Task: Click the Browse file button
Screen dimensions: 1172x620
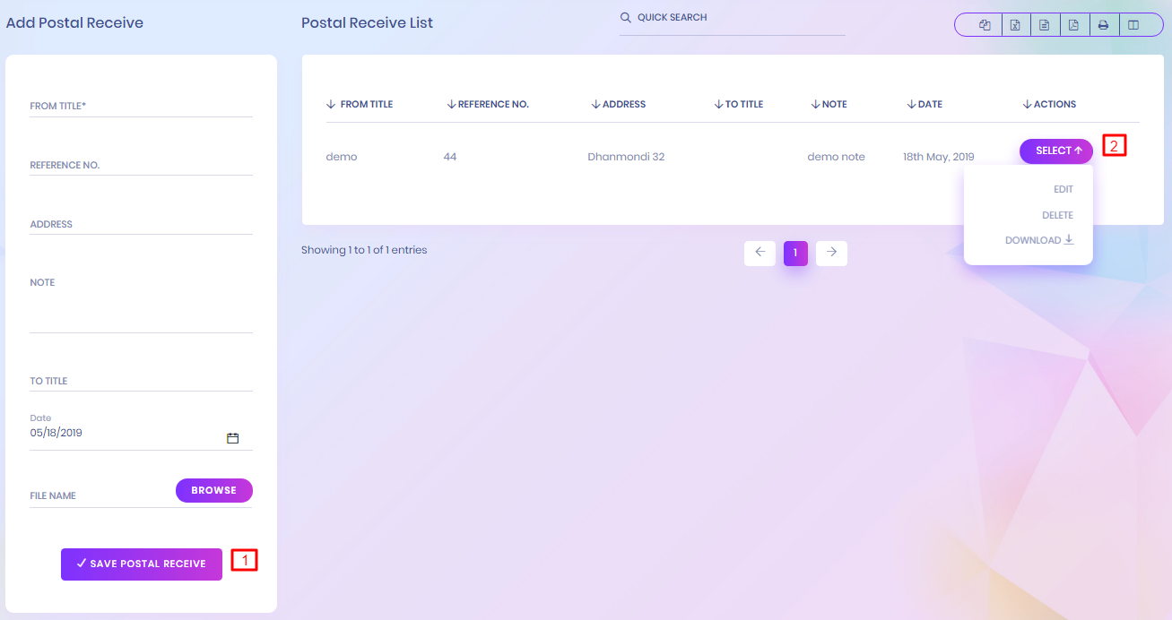Action: 213,490
